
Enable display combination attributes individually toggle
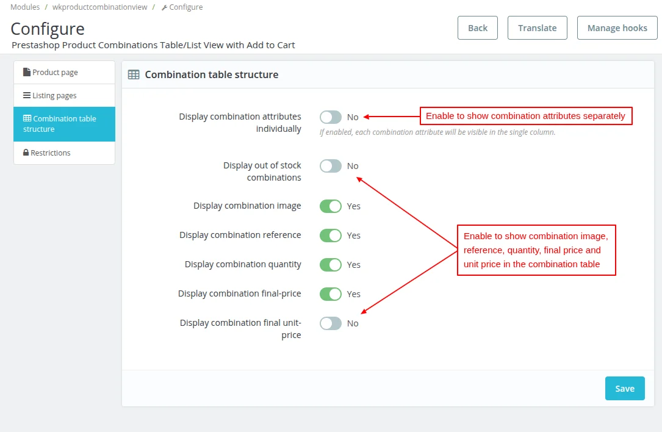click(x=331, y=117)
